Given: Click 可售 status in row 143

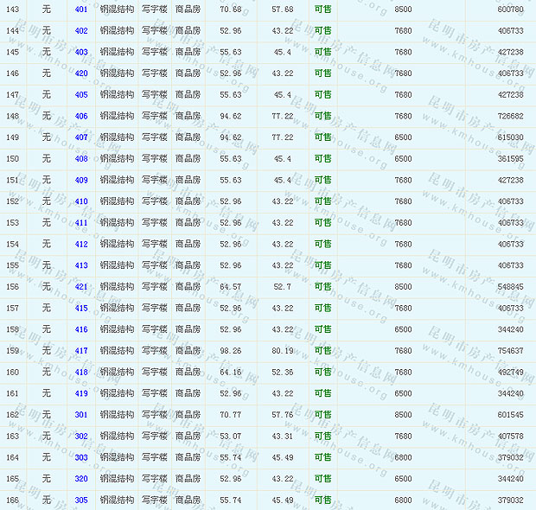Looking at the screenshot, I should 322,10.
